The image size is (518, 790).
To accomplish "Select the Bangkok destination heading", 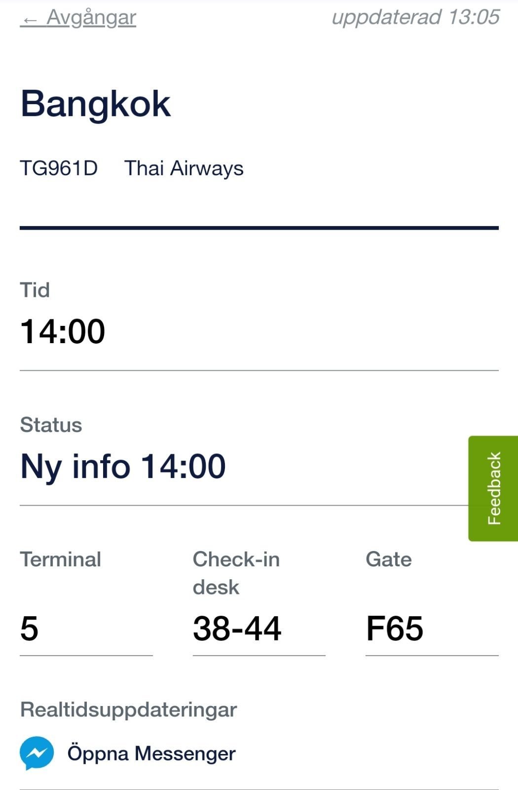I will tap(95, 104).
